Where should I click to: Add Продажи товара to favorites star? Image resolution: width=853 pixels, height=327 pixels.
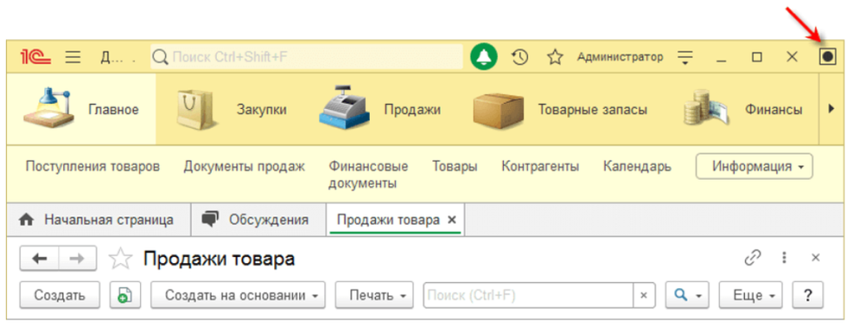click(120, 259)
